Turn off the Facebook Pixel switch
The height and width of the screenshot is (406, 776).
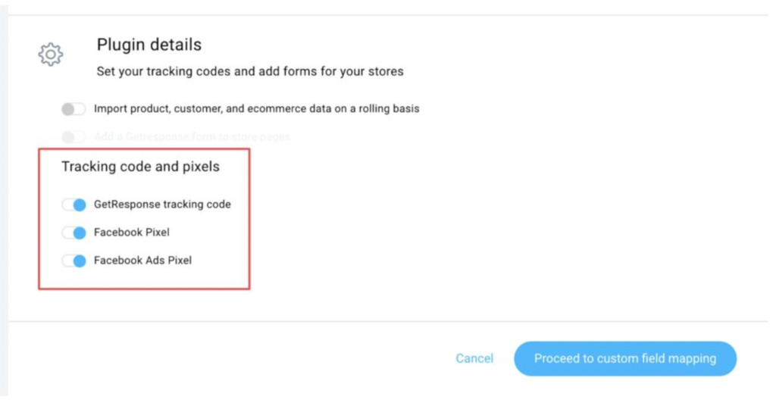click(x=74, y=233)
